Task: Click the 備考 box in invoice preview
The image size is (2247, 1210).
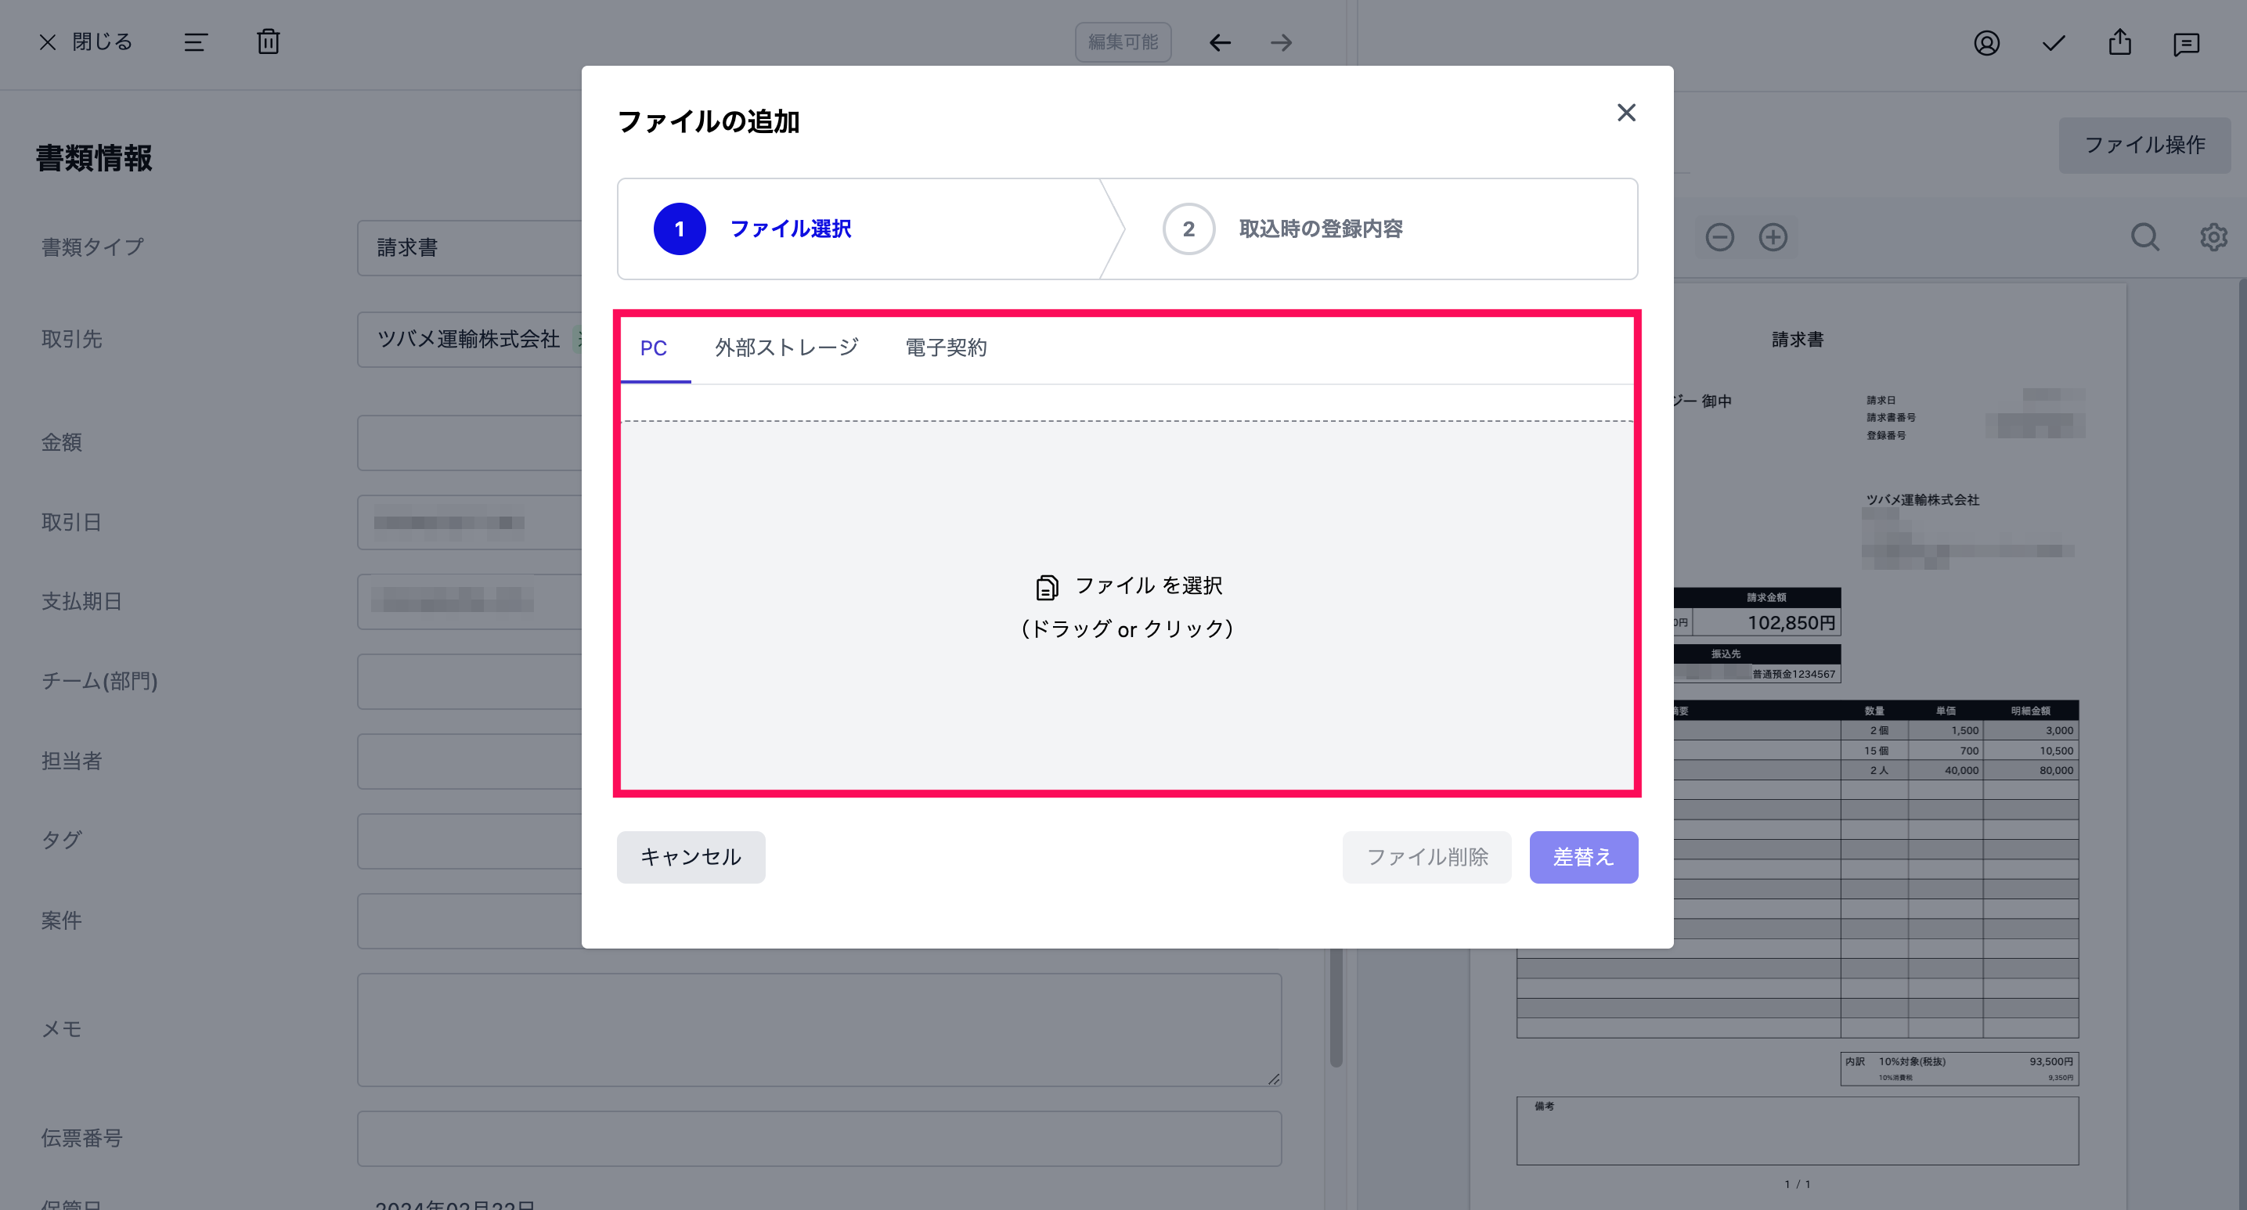Action: click(1797, 1131)
